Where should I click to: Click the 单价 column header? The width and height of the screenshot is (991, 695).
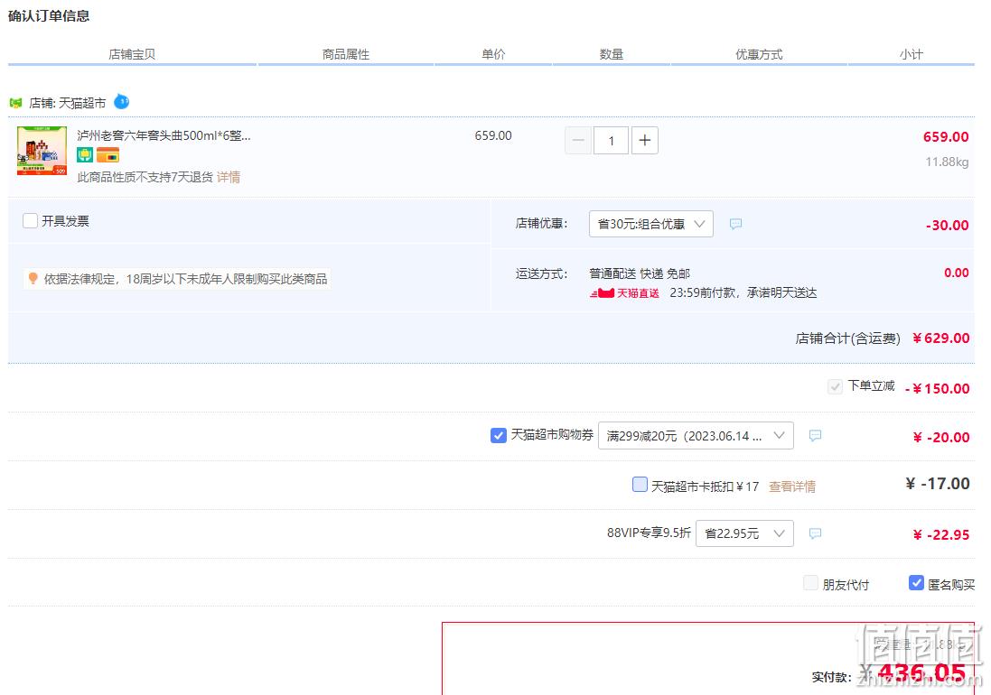[493, 54]
